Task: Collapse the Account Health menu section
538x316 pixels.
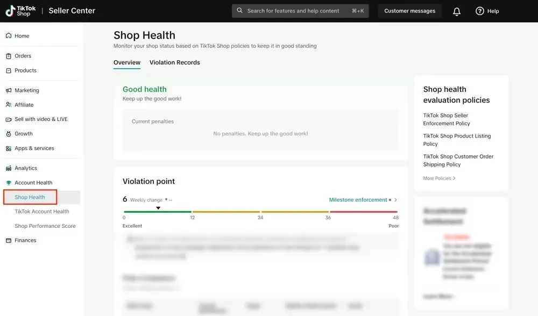Action: tap(33, 183)
